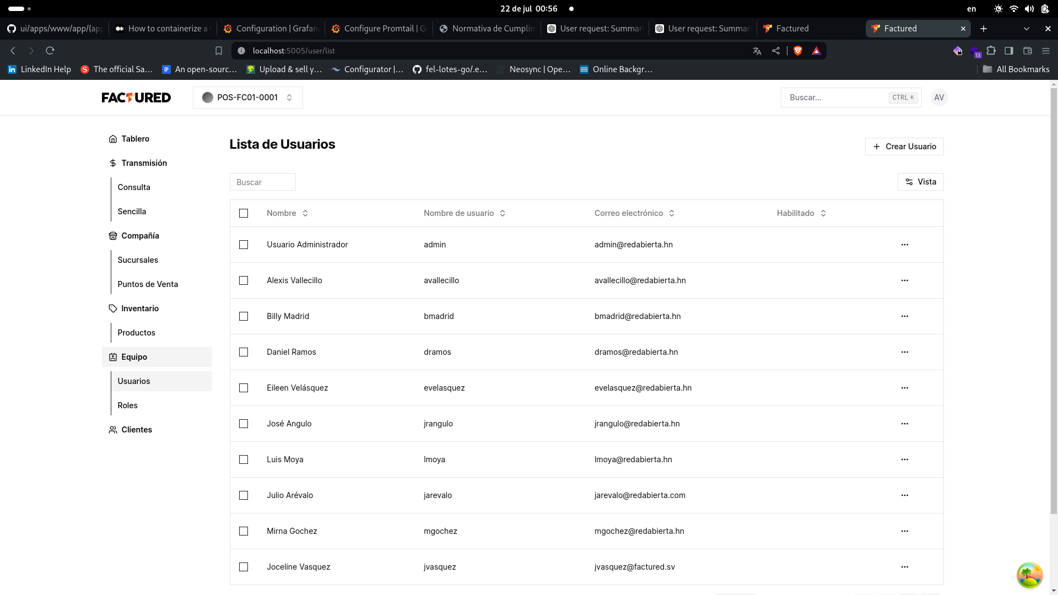Check the checkbox next to Mirna Gochez
Image resolution: width=1058 pixels, height=595 pixels.
click(244, 531)
